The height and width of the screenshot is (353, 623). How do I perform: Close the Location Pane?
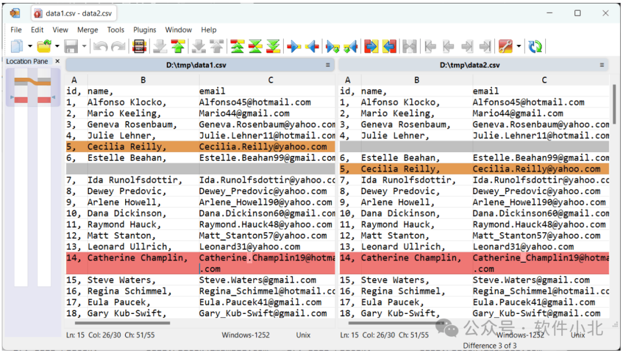coord(58,61)
